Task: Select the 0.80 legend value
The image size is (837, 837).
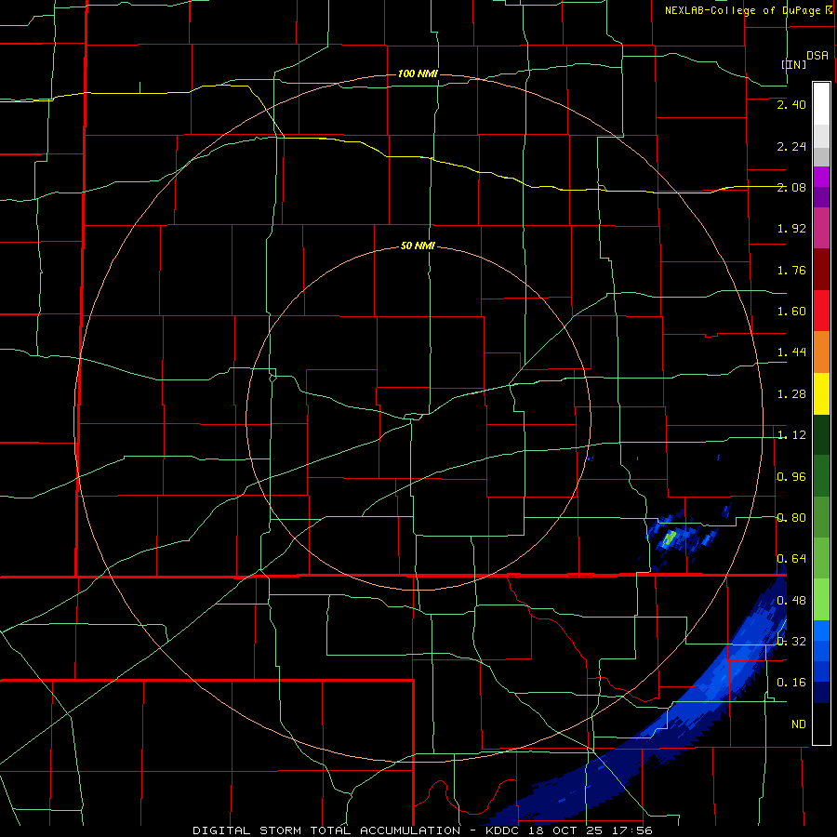Action: 791,518
